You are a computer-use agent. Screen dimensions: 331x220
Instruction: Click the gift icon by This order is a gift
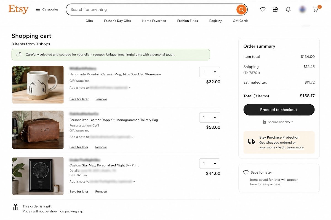coord(16,207)
